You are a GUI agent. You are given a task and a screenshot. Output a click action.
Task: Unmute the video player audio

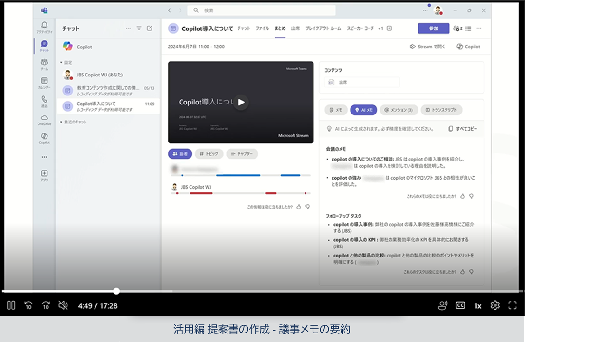63,305
